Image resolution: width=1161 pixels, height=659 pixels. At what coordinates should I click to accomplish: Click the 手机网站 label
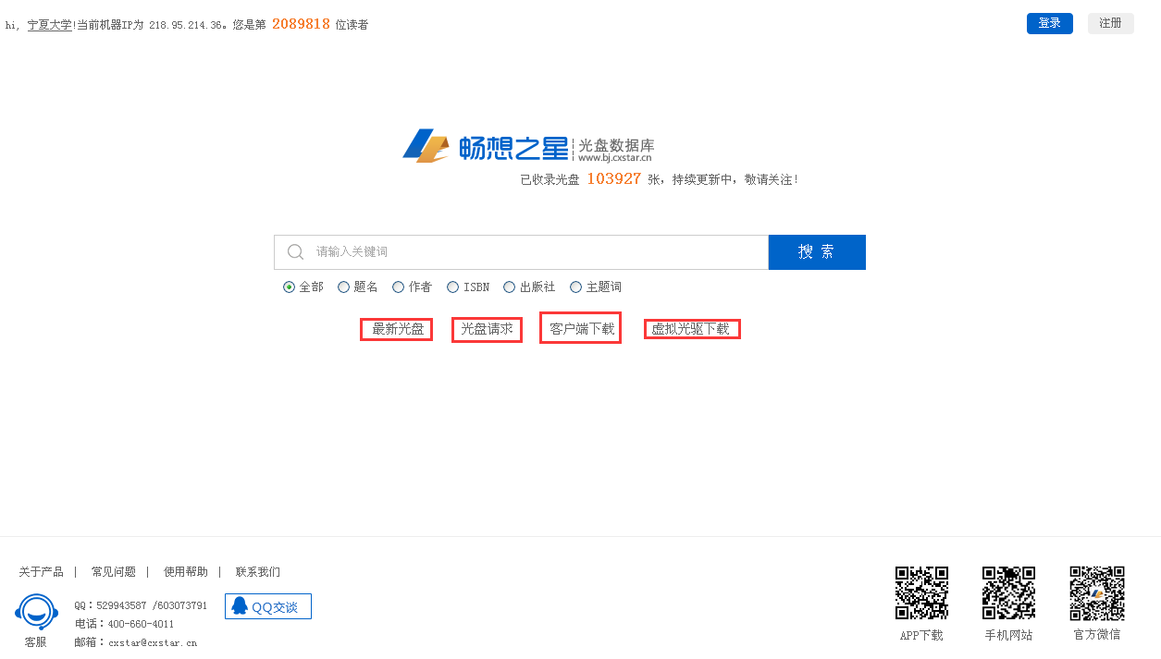click(1008, 635)
